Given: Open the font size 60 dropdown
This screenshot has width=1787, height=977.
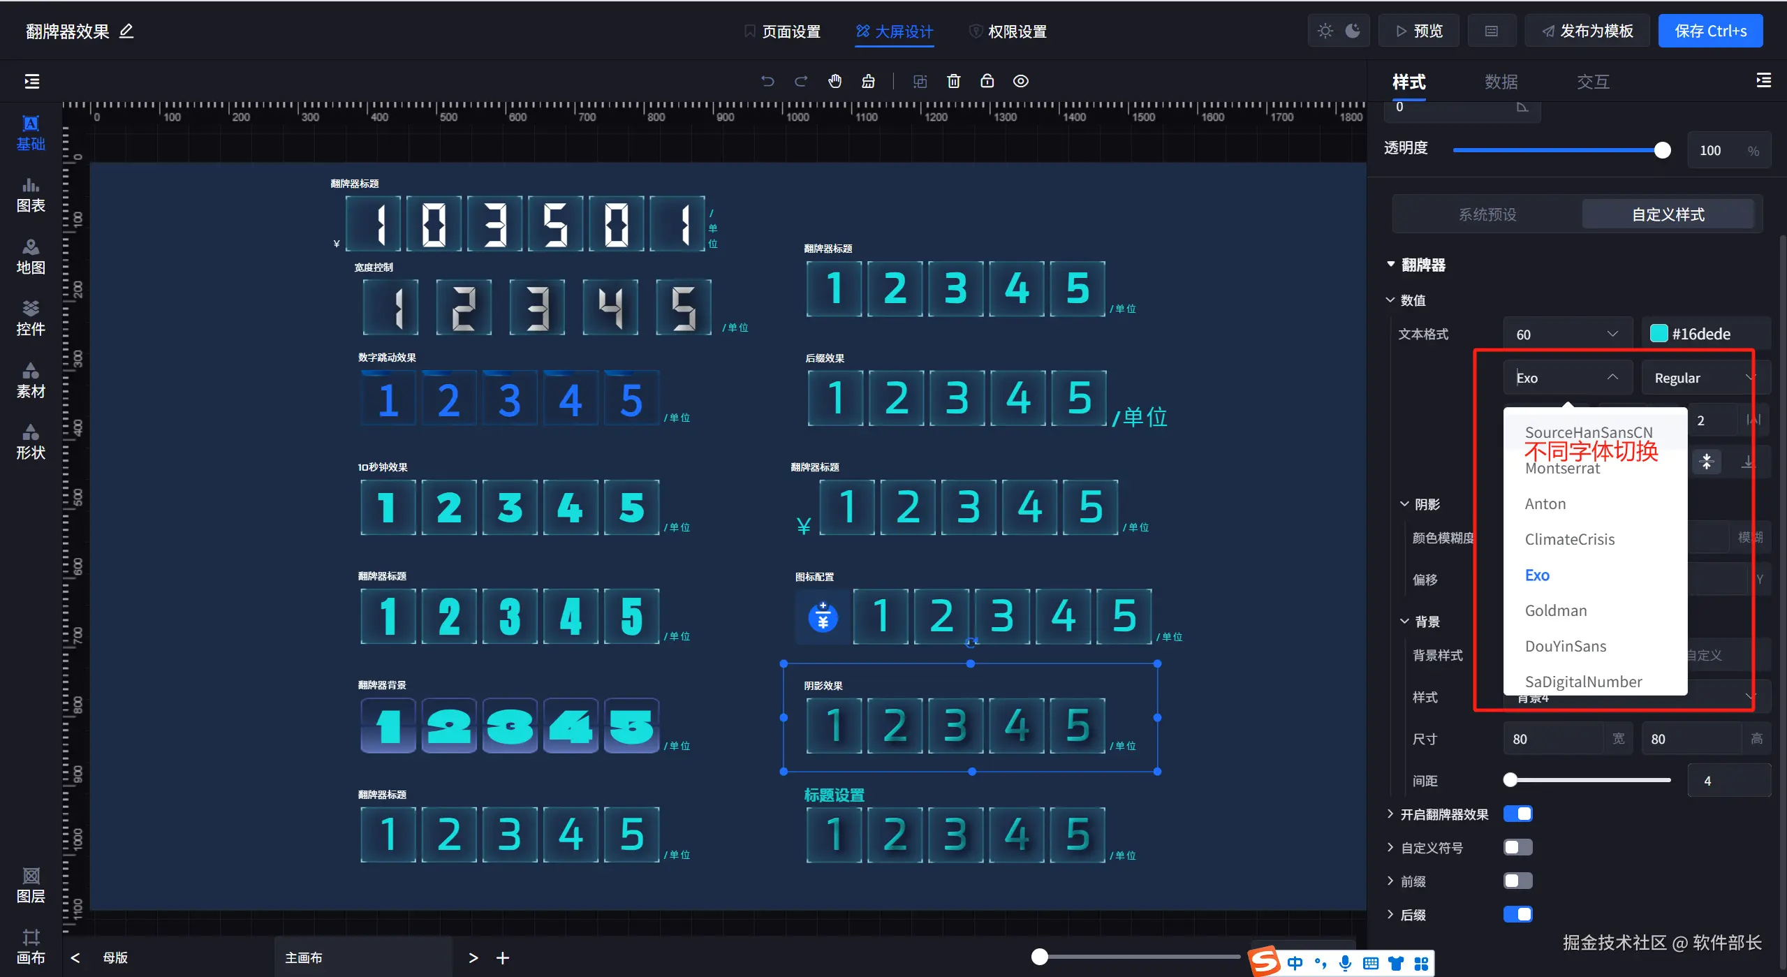Looking at the screenshot, I should tap(1566, 335).
